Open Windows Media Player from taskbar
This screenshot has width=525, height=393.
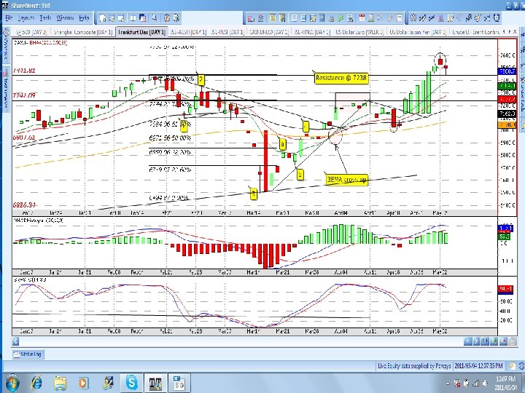tap(84, 383)
